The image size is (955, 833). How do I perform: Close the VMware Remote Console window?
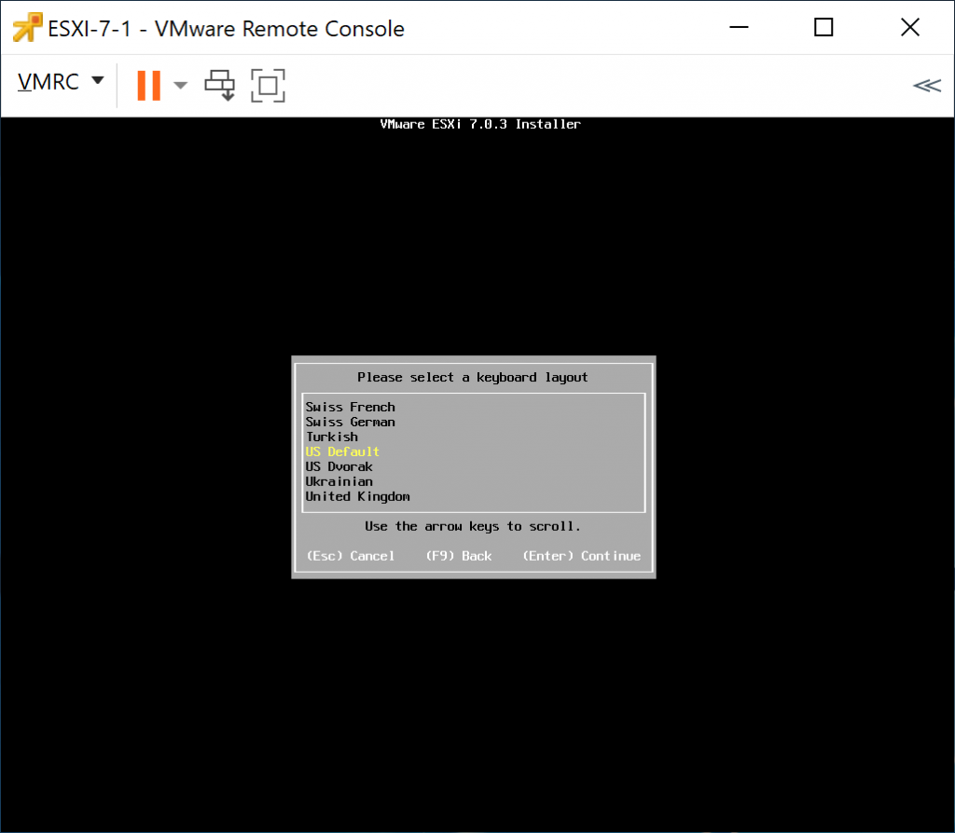point(910,27)
